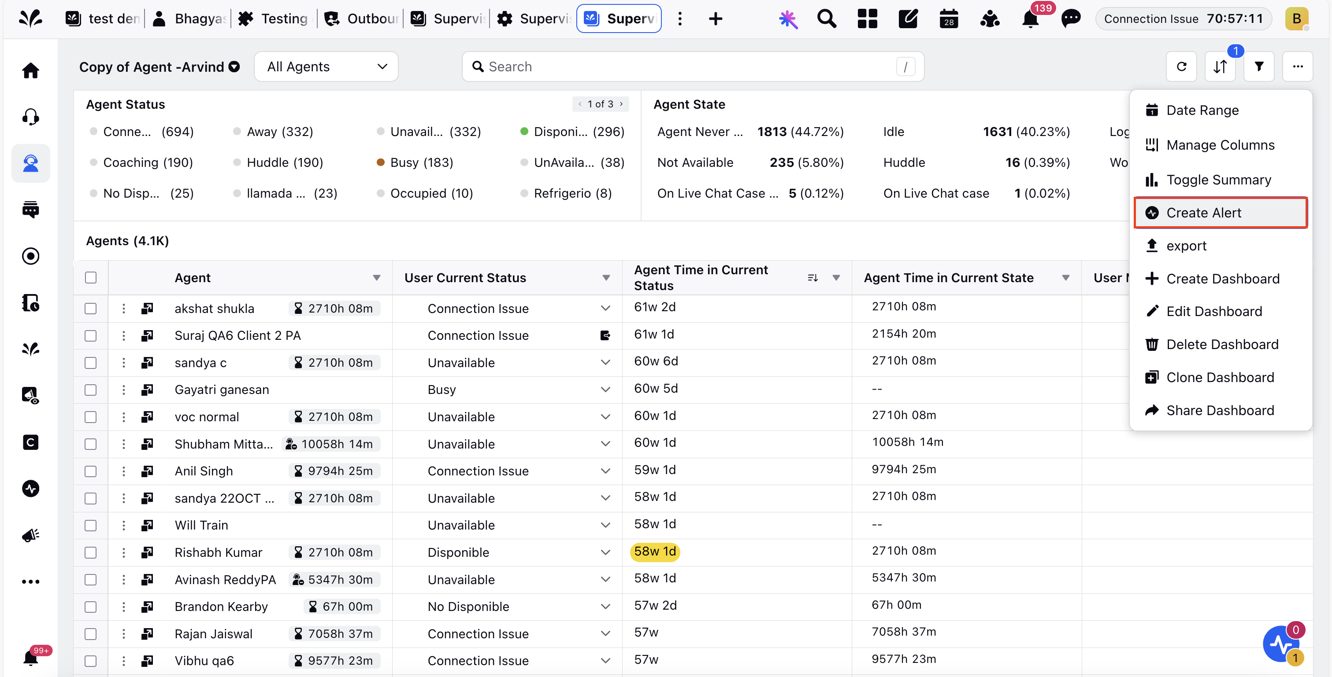Open the calendar icon in top bar

949,19
